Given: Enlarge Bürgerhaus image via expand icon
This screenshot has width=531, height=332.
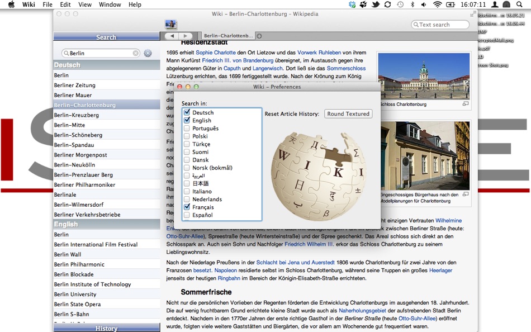Looking at the screenshot, I should 466,194.
